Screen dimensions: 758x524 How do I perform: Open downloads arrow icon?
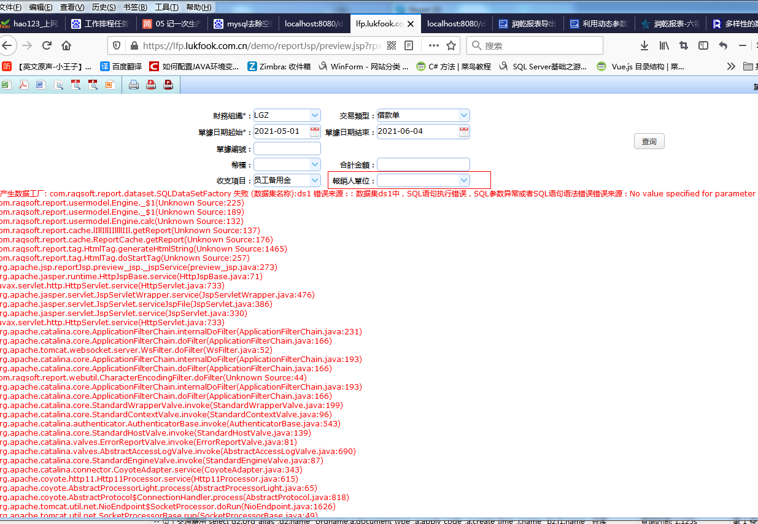(x=644, y=45)
